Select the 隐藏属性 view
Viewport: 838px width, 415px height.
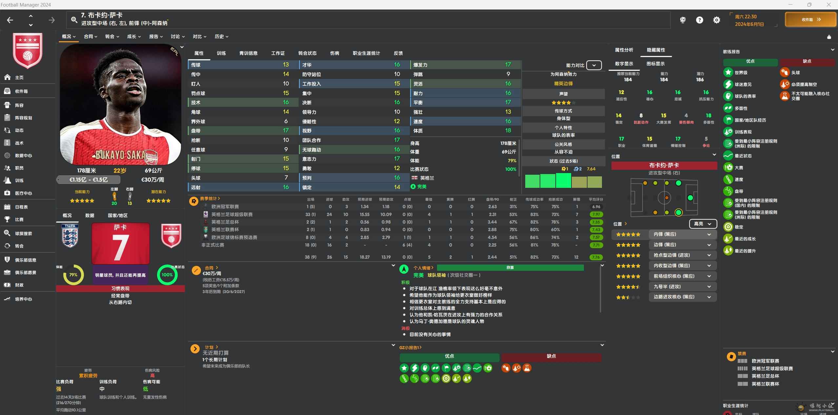(x=656, y=50)
